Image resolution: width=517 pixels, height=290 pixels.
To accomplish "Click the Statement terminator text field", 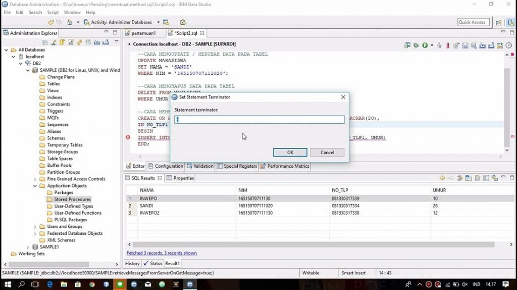I will pos(260,120).
